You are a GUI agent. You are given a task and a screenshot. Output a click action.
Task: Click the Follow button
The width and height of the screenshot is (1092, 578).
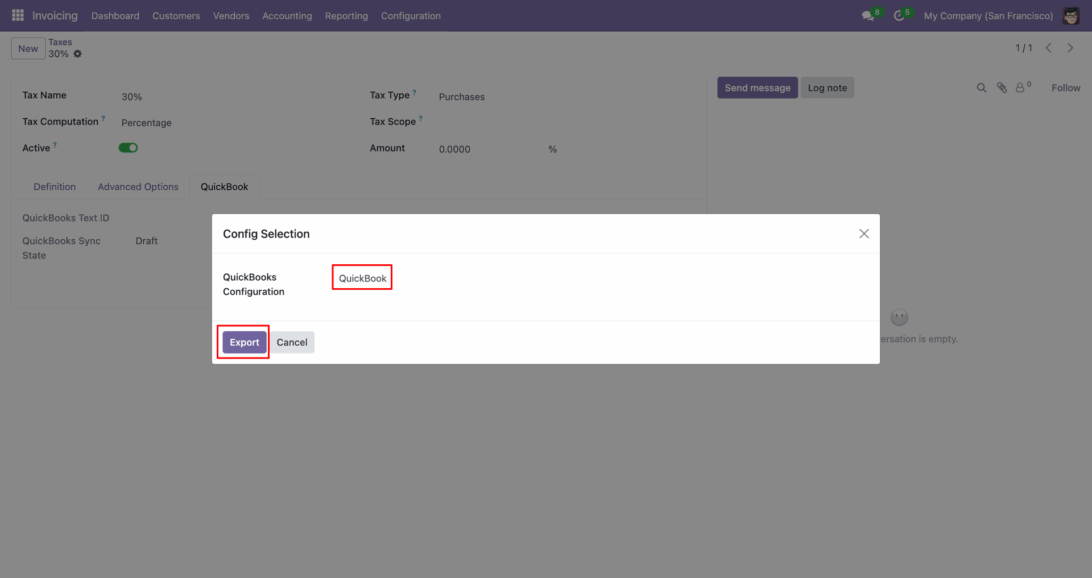pyautogui.click(x=1066, y=88)
